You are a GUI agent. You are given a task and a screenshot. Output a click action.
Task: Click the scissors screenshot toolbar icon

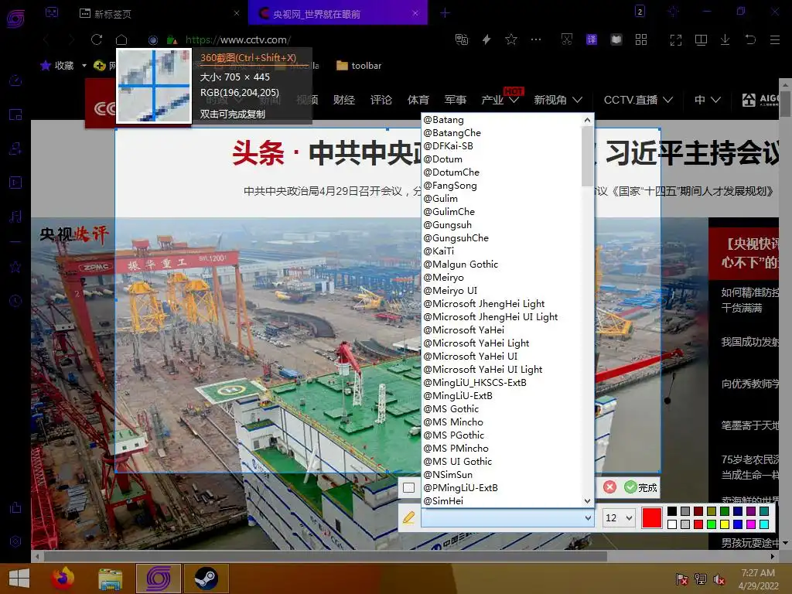tap(567, 39)
